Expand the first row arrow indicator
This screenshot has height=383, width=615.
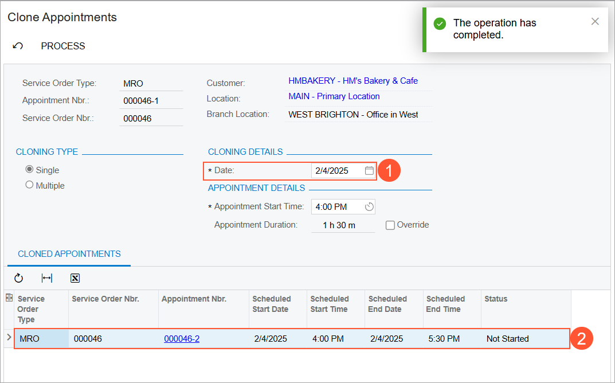pos(9,338)
